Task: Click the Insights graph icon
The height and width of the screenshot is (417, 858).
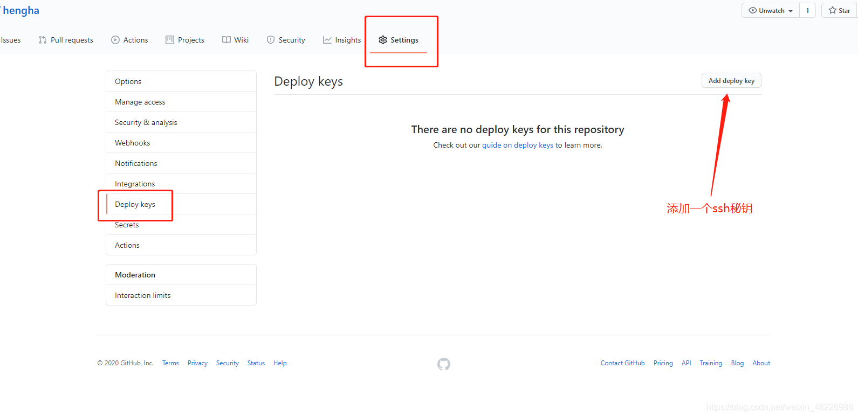Action: pyautogui.click(x=327, y=40)
